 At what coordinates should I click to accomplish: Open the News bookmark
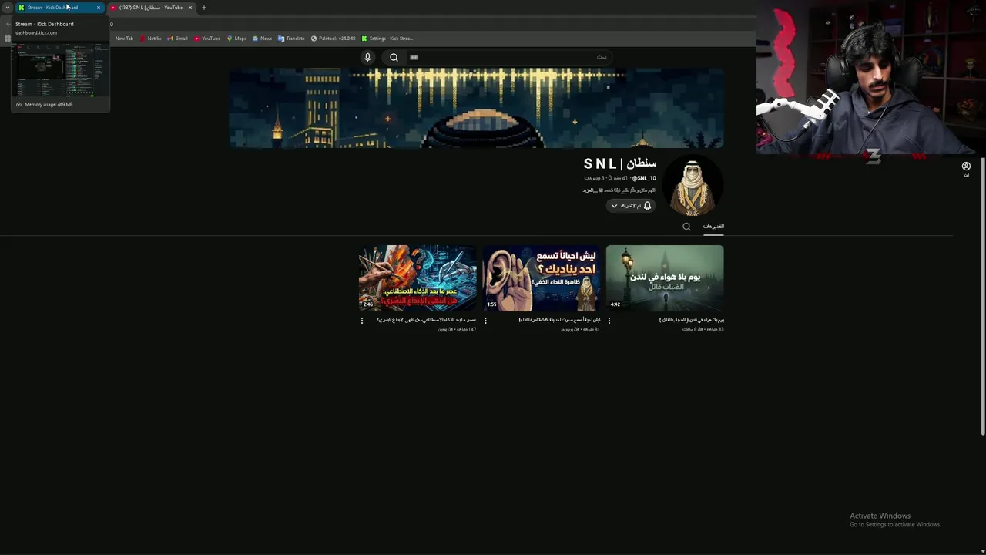262,39
